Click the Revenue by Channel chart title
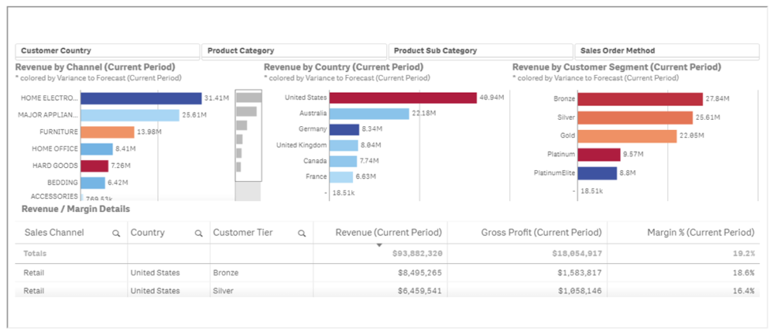The image size is (774, 335). tap(96, 67)
